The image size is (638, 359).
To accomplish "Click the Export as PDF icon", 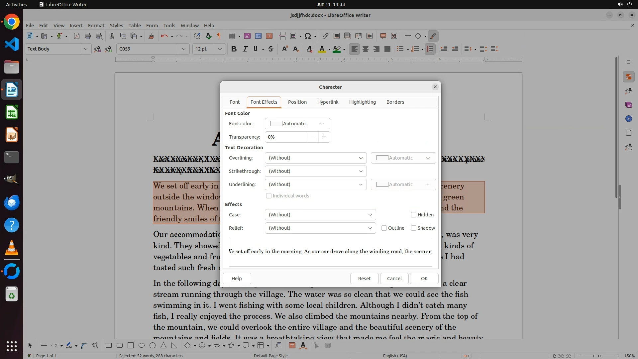I will coord(77,36).
